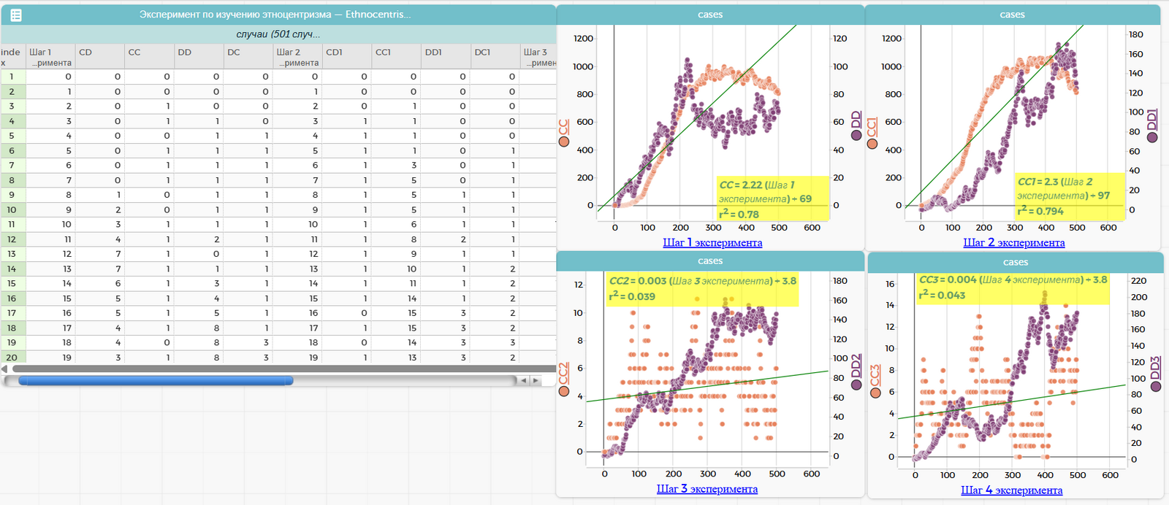The height and width of the screenshot is (505, 1169).
Task: Open the DD2 right axis label menu
Action: pyautogui.click(x=856, y=365)
